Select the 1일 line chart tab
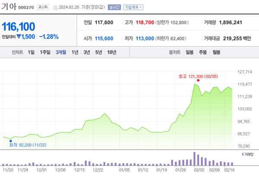 point(31,52)
